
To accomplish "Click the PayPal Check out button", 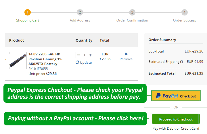I will pyautogui.click(x=176, y=96).
